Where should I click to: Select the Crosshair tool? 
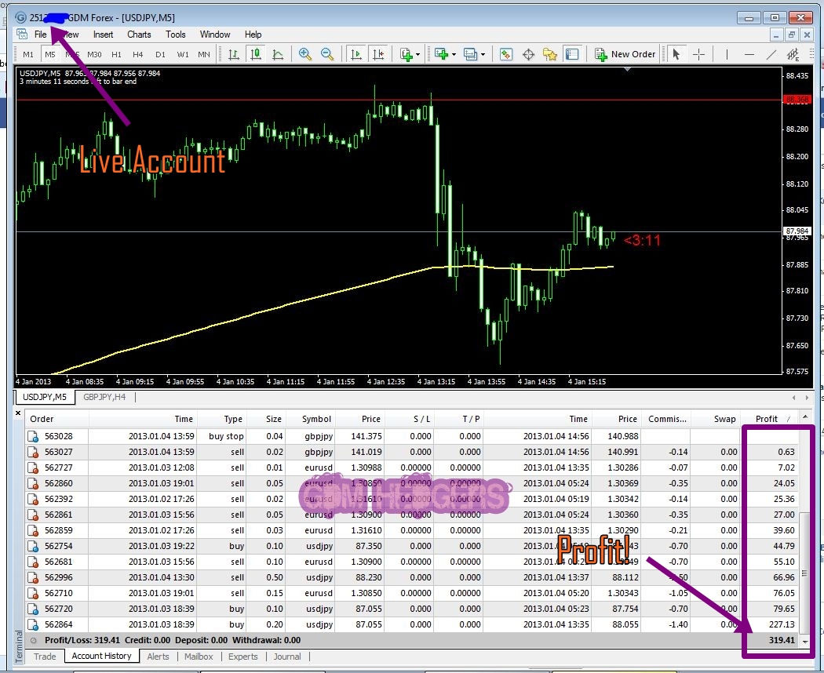click(x=698, y=53)
